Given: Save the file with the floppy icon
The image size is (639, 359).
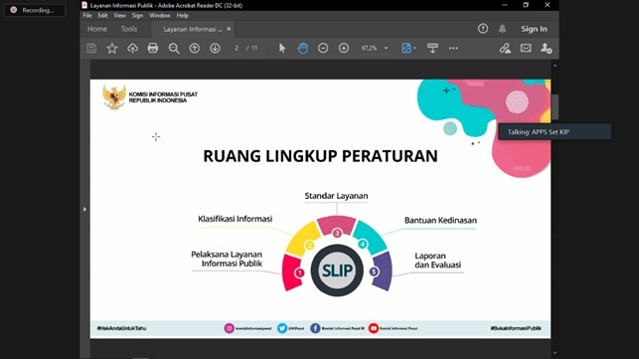Looking at the screenshot, I should pyautogui.click(x=91, y=48).
